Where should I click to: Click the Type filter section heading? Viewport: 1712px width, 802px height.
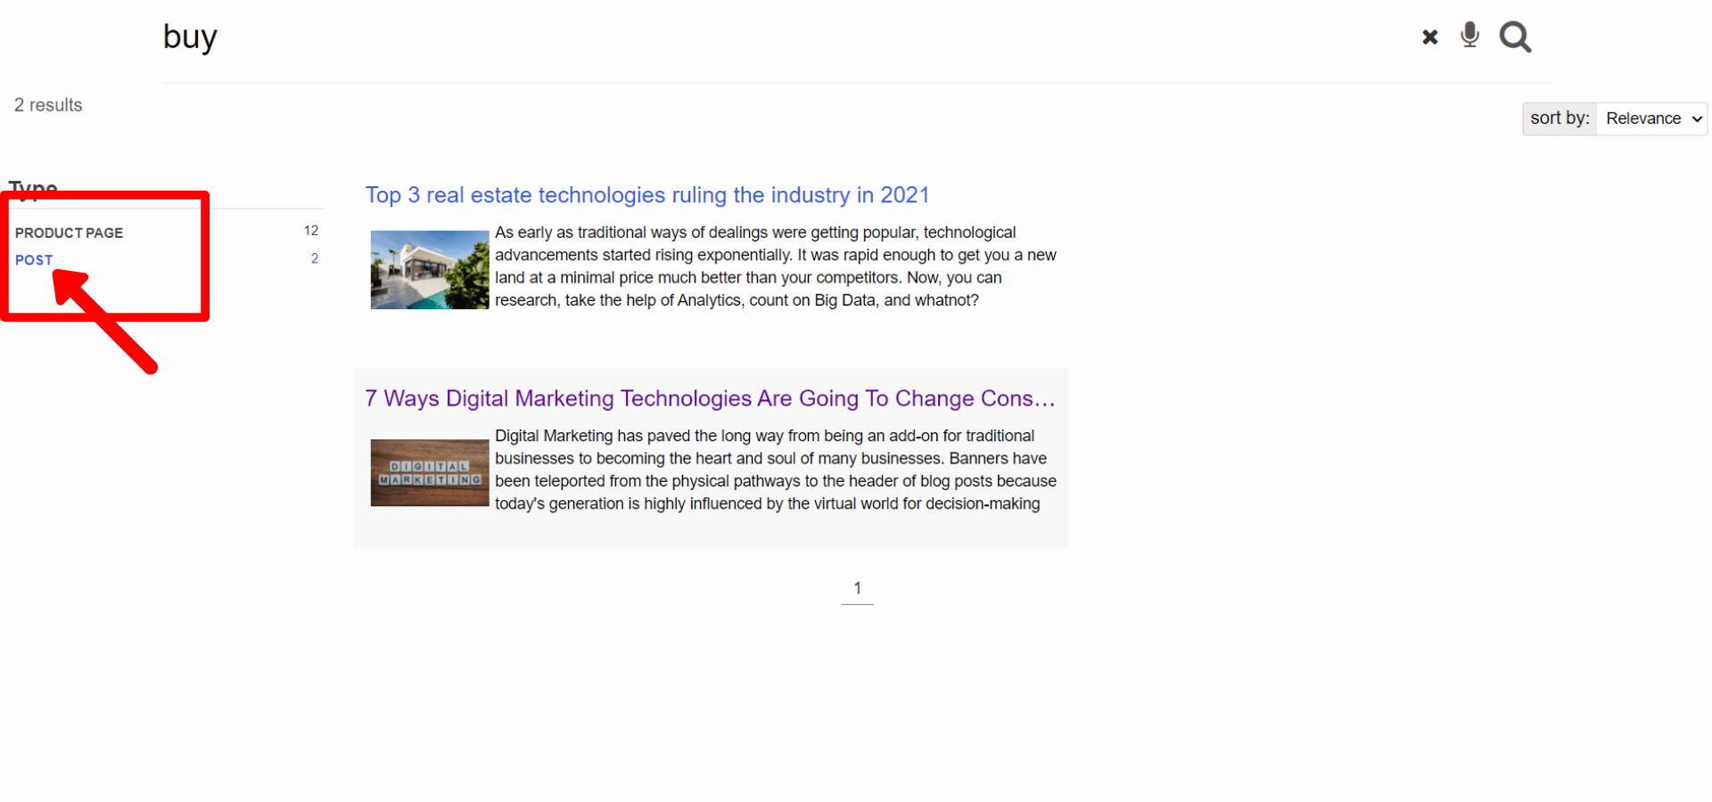click(34, 187)
